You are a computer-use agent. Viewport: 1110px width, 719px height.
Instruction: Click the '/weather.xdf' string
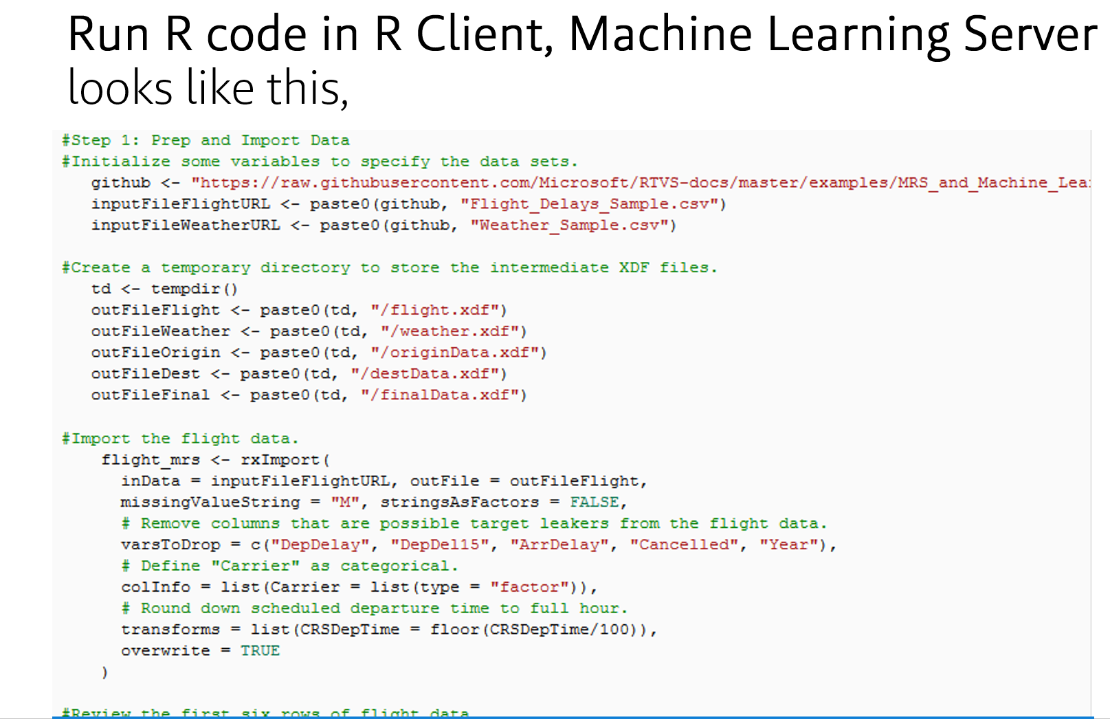[x=450, y=331]
